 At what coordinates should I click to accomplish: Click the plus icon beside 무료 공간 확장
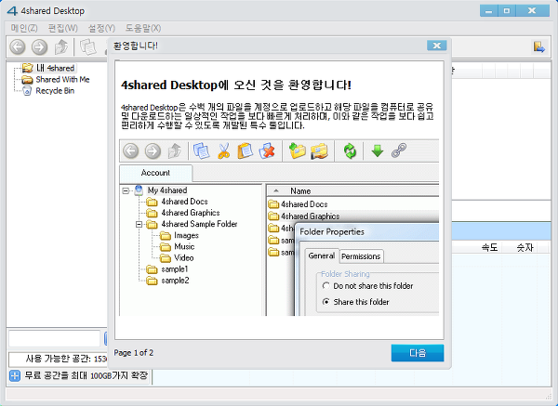pyautogui.click(x=15, y=375)
